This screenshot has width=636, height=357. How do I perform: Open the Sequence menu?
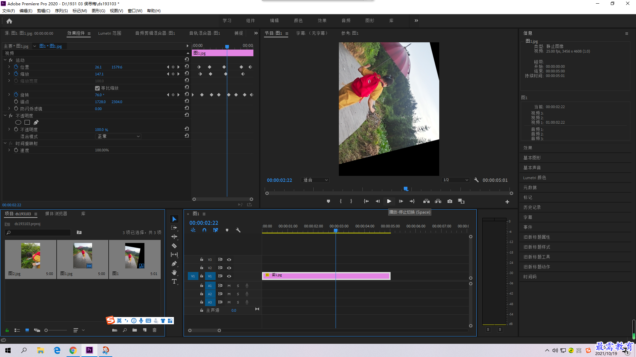(x=61, y=11)
